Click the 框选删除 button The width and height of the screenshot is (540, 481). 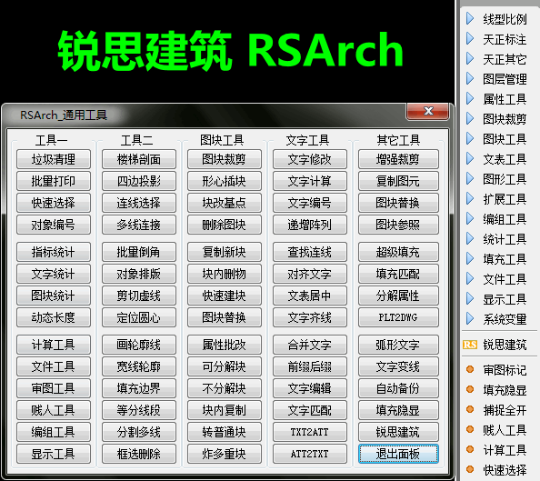coord(139,454)
